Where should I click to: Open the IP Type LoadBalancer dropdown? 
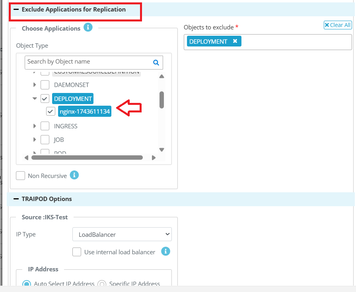122,234
